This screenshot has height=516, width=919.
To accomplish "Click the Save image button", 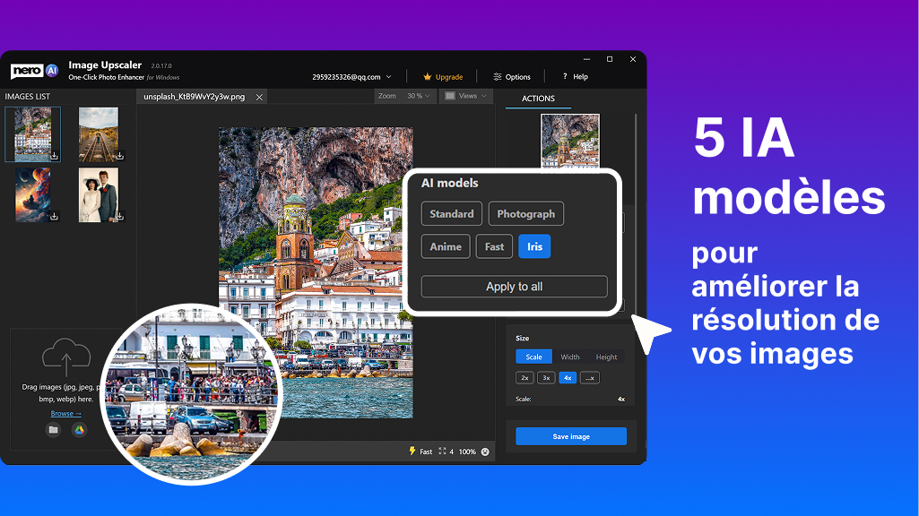I will [x=570, y=435].
